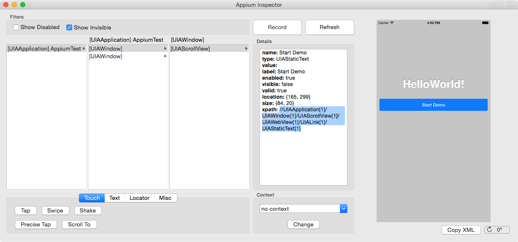Choose the Precise Tap action
The height and width of the screenshot is (242, 518).
click(x=35, y=224)
